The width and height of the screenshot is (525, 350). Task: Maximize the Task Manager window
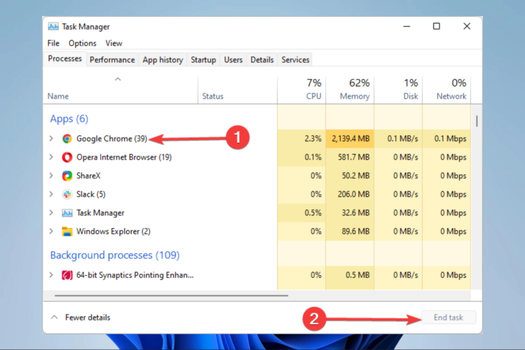[436, 26]
